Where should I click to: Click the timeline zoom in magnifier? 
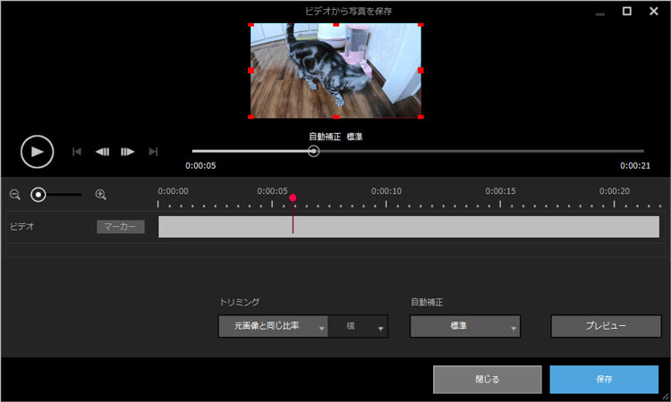pyautogui.click(x=101, y=194)
